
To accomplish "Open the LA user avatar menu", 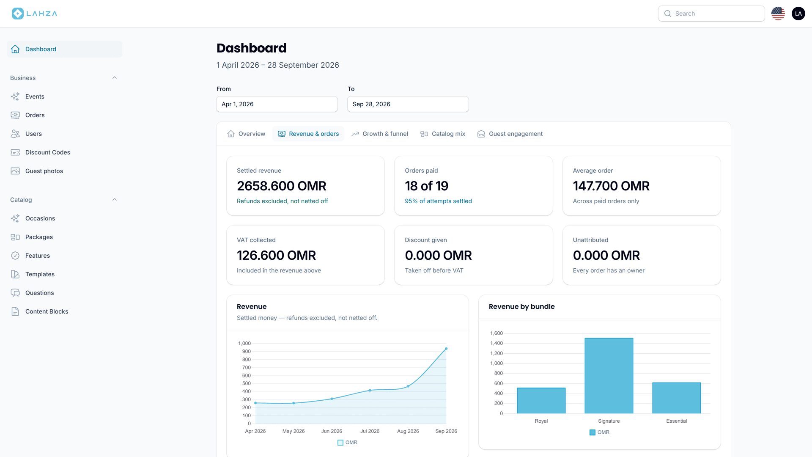I will click(798, 14).
